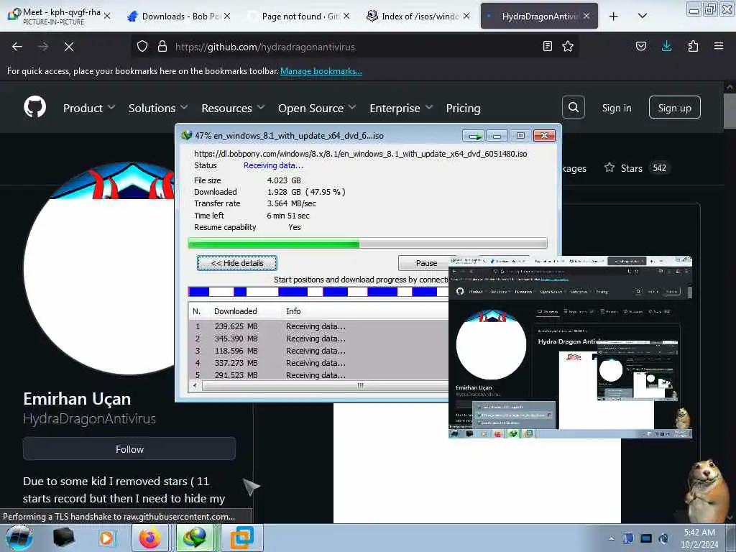Open the picture-in-picture video thumbnail
This screenshot has width=736, height=552.
570,347
